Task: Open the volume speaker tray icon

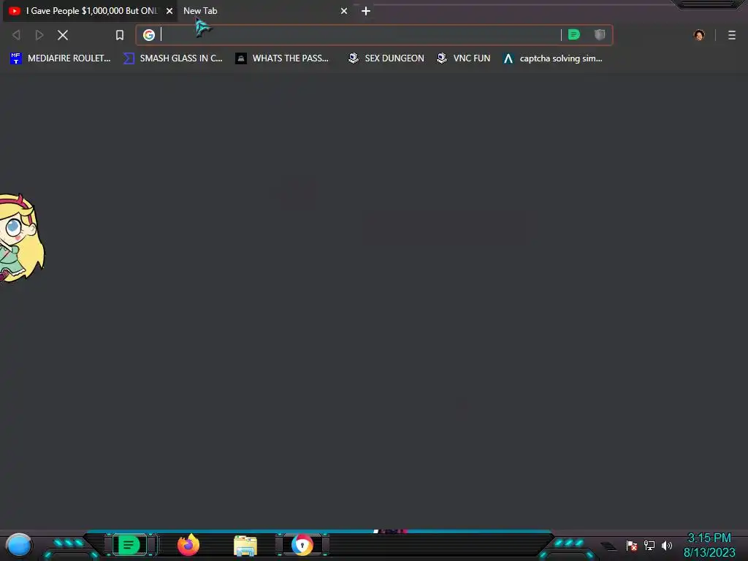Action: pyautogui.click(x=667, y=545)
